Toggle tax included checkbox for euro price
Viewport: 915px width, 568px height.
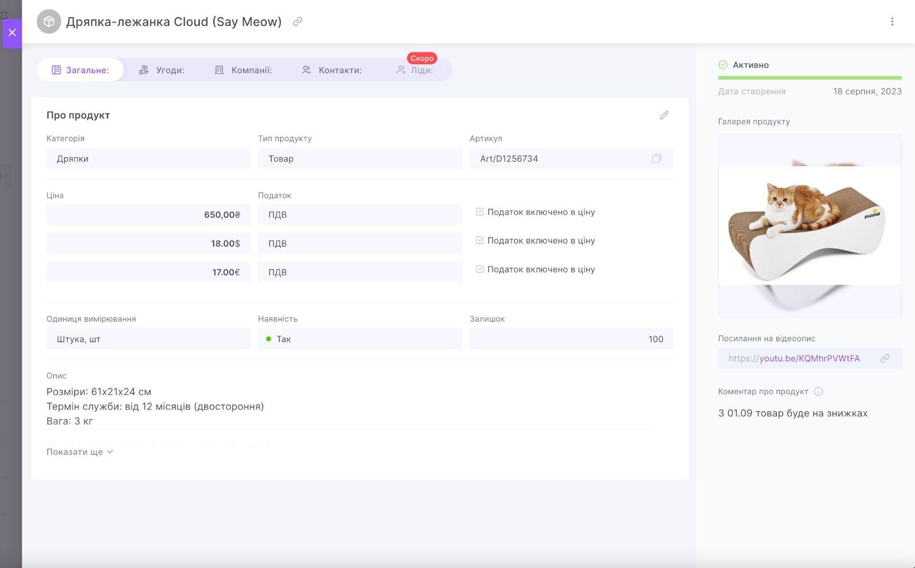pyautogui.click(x=480, y=269)
